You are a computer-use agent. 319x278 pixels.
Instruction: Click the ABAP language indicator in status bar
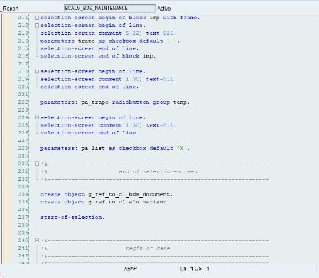tap(131, 269)
